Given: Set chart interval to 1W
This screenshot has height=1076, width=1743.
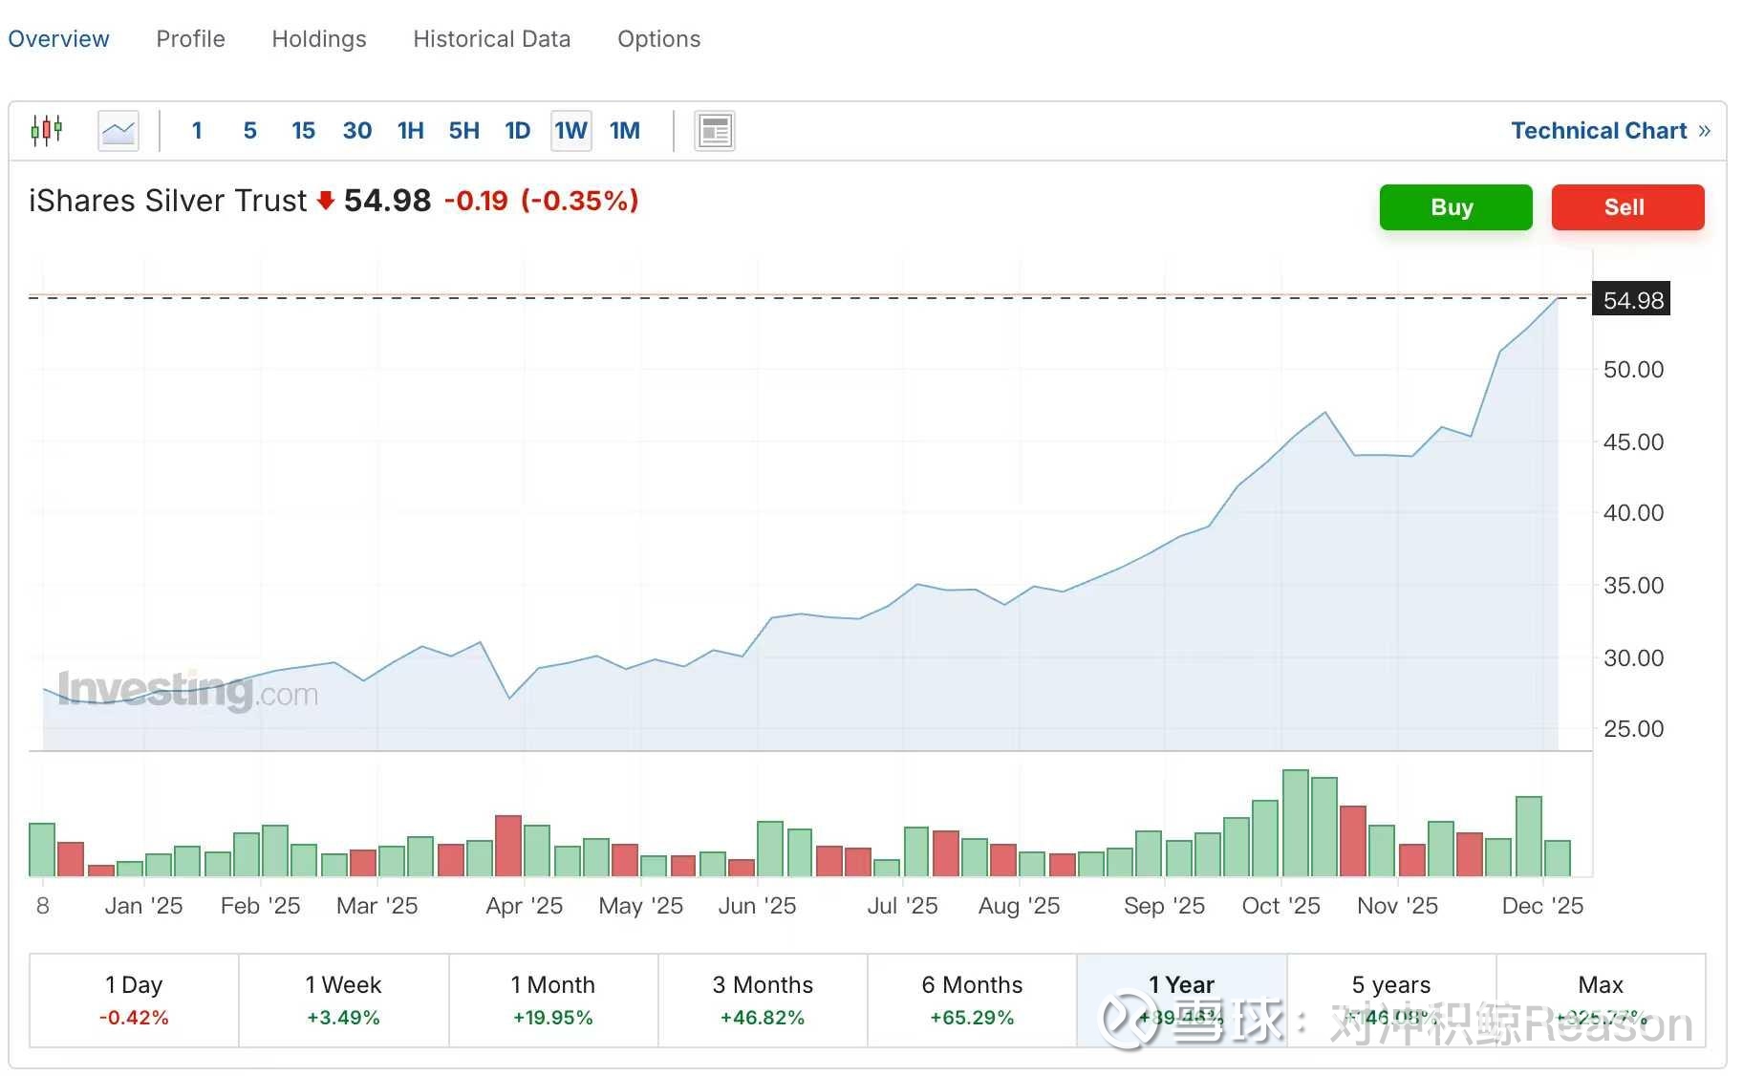Looking at the screenshot, I should click(x=570, y=131).
